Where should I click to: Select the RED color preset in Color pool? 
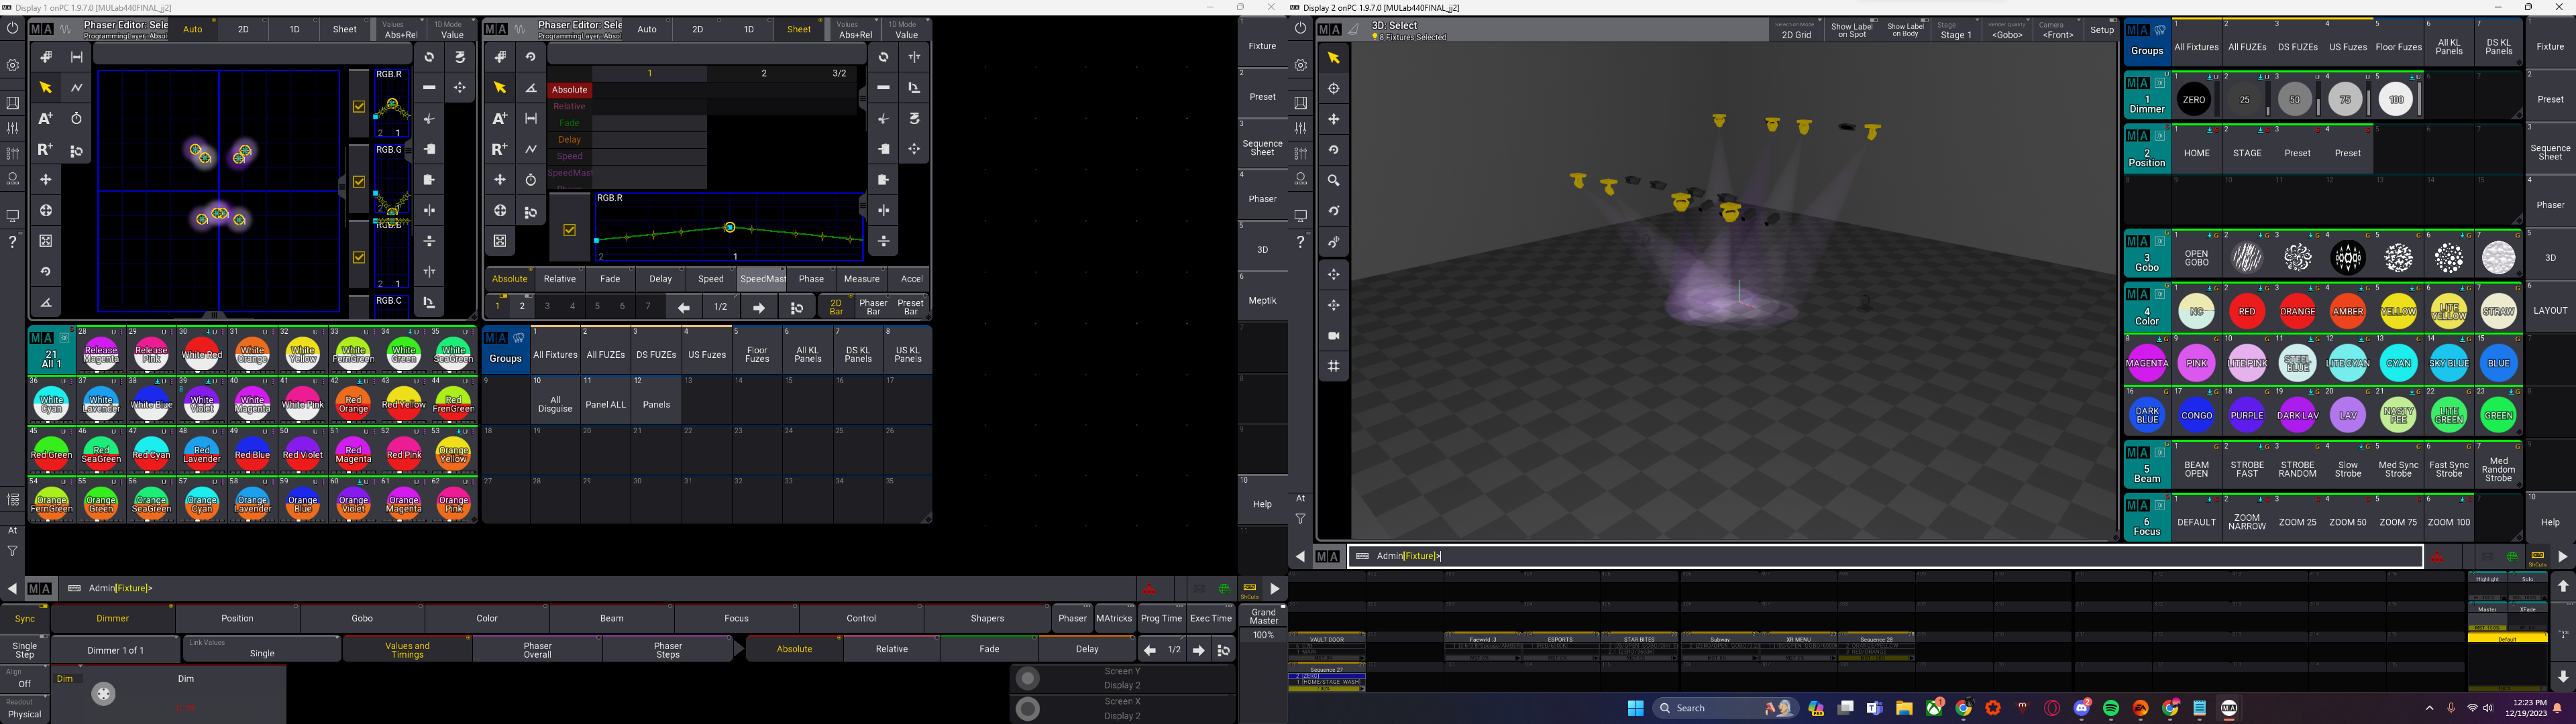pyautogui.click(x=2246, y=311)
